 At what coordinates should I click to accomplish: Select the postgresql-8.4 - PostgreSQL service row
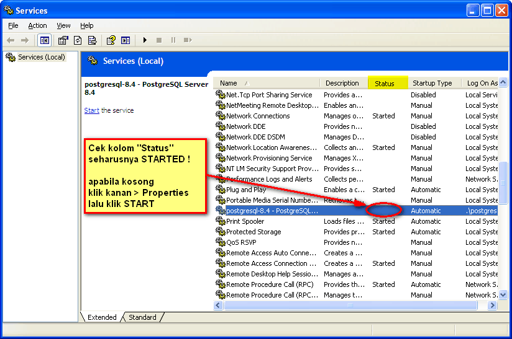(356, 211)
